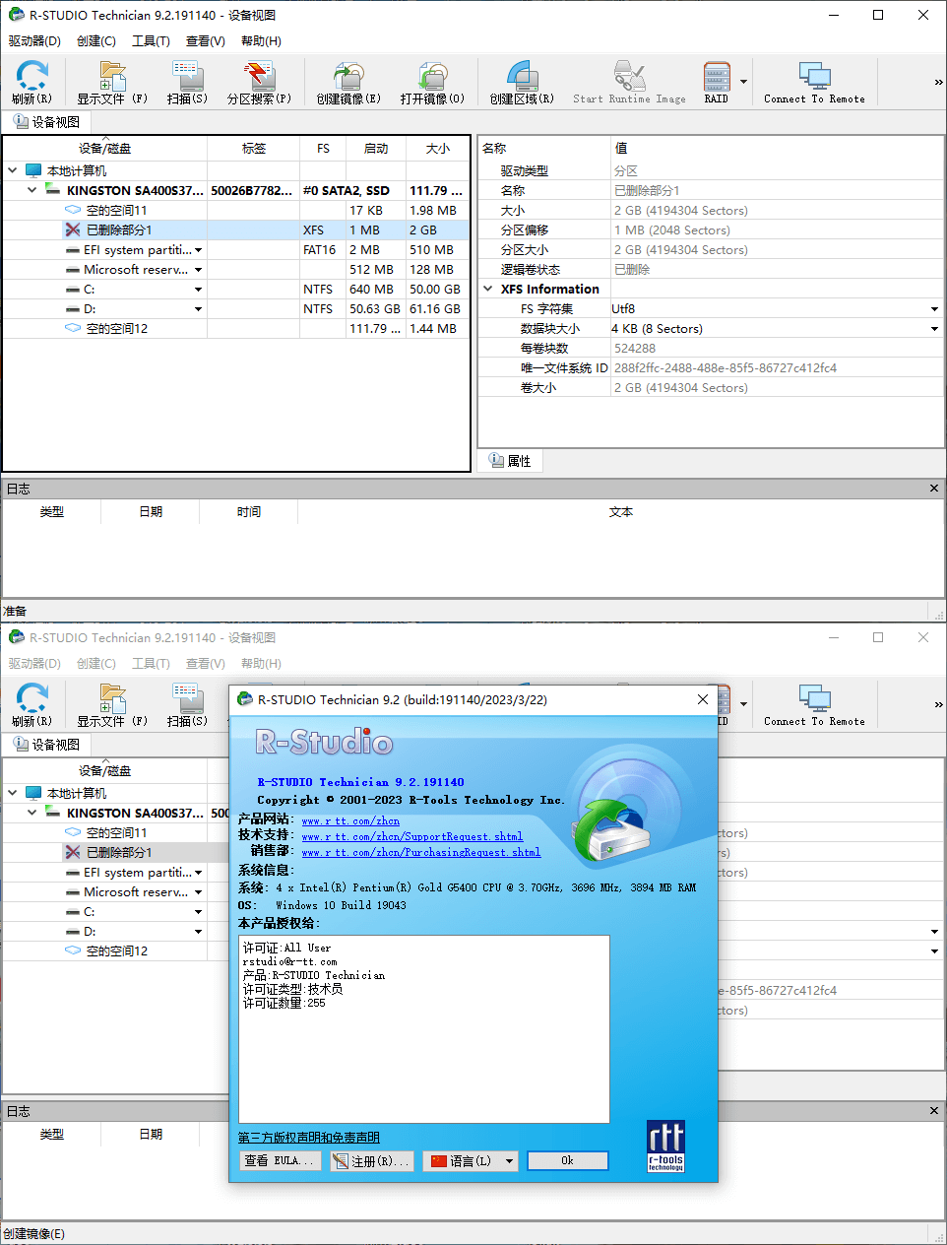
Task: Click the 查看 EULA button
Action: (x=280, y=1161)
